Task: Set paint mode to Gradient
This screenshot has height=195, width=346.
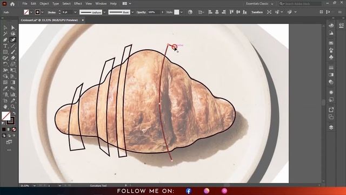Action: 9,129
